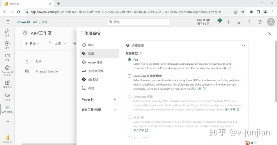277x145 pixels.
Task: Switch to Git integration settings tab
Action: pyautogui.click(x=93, y=79)
